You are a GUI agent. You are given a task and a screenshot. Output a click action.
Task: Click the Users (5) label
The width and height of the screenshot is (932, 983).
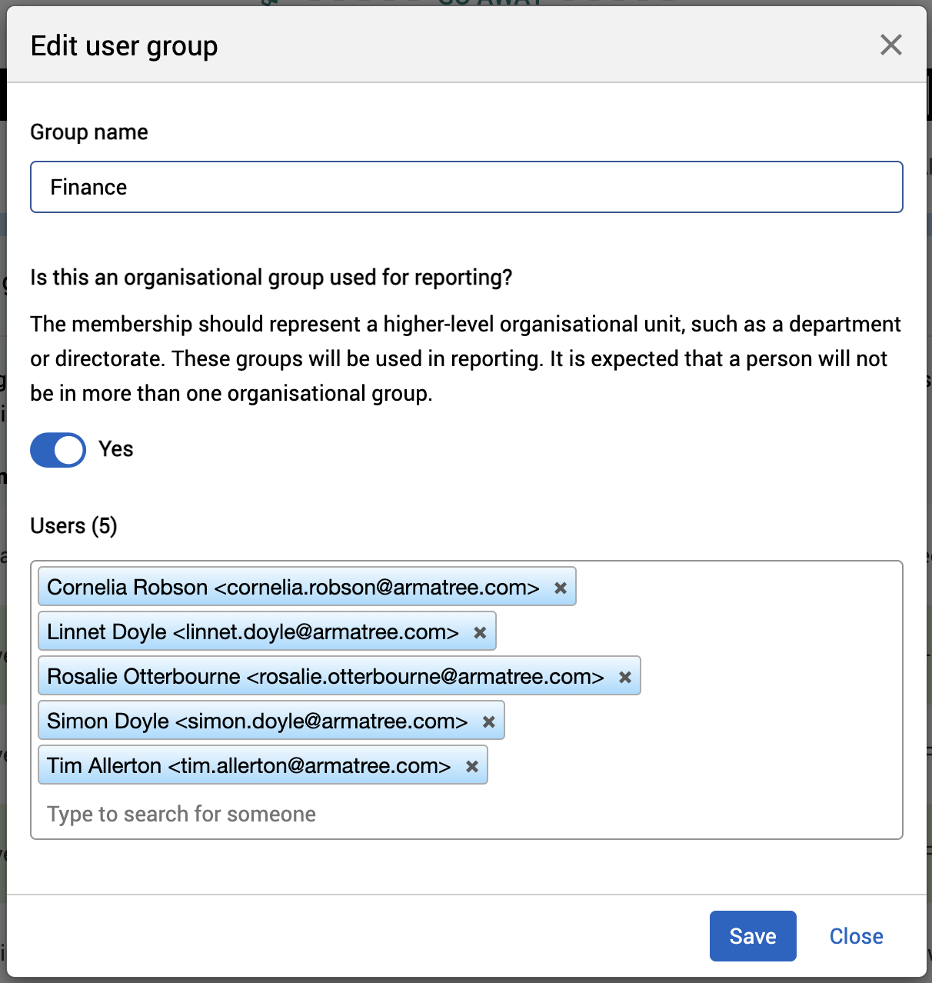74,526
